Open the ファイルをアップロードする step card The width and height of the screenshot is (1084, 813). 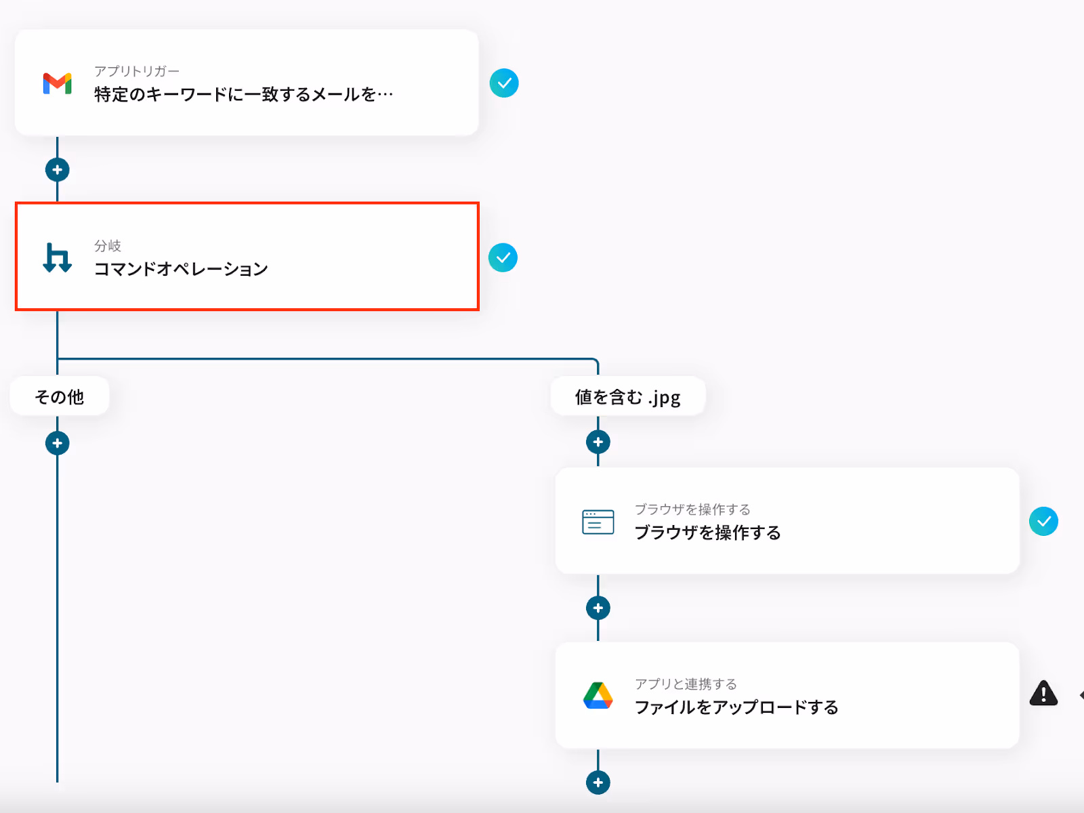coord(787,696)
